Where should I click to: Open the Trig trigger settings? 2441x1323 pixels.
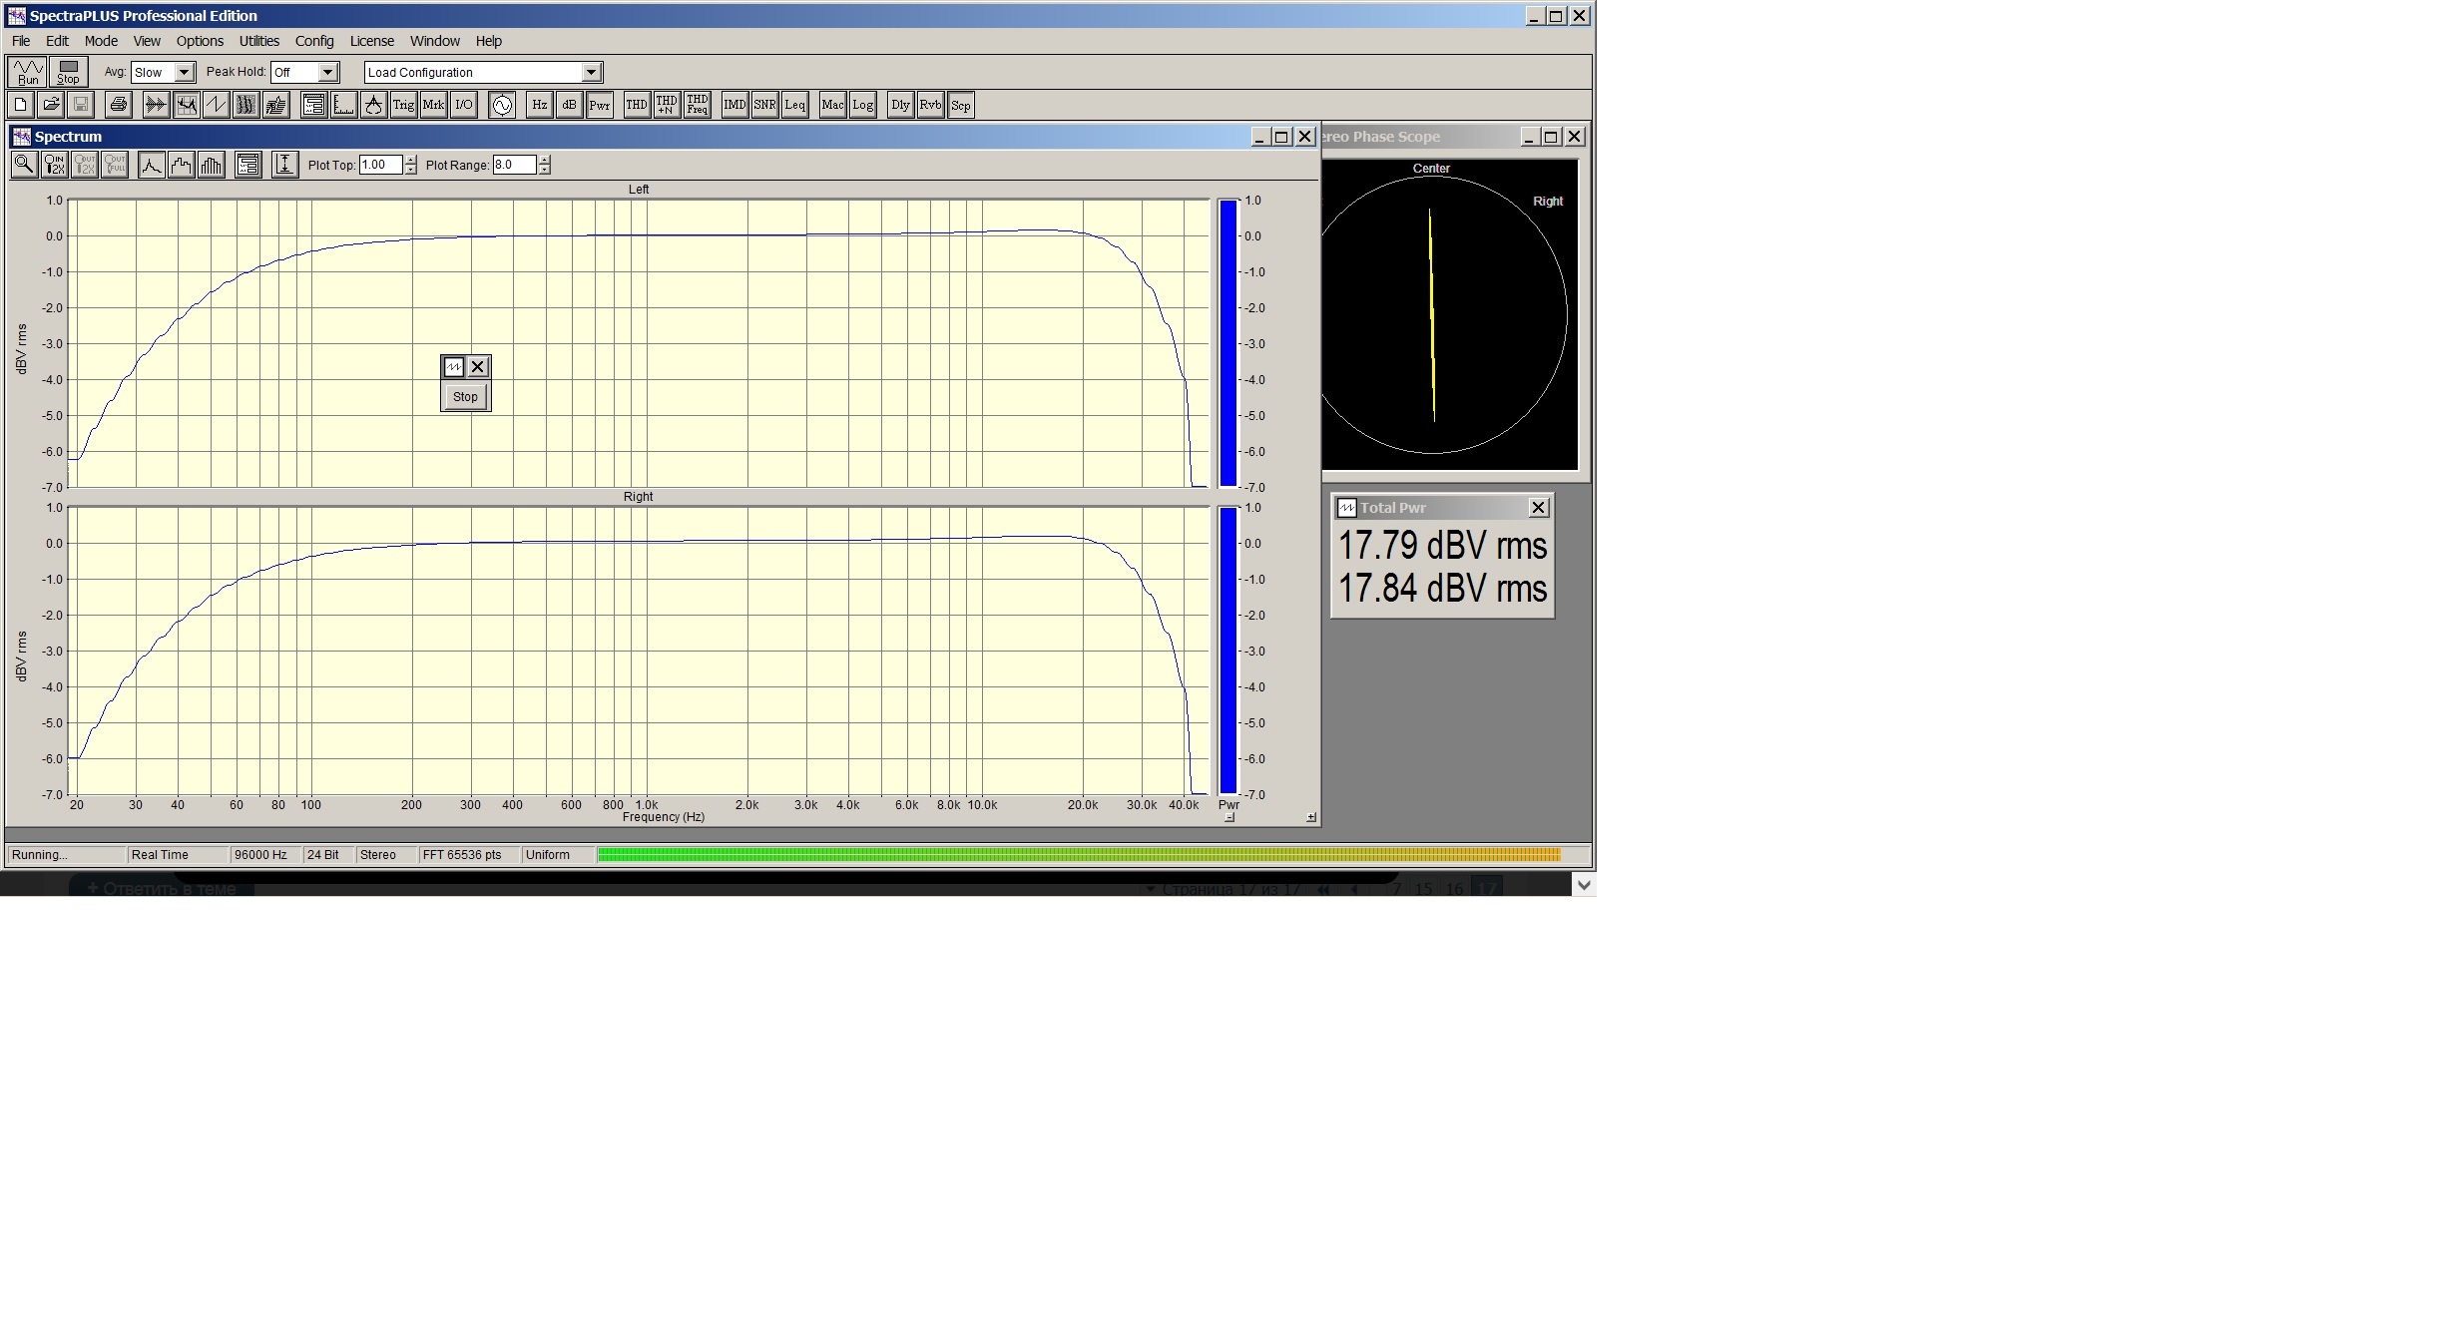(403, 105)
